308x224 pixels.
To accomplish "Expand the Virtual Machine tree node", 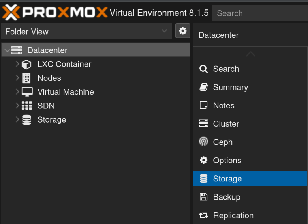I will pyautogui.click(x=17, y=92).
